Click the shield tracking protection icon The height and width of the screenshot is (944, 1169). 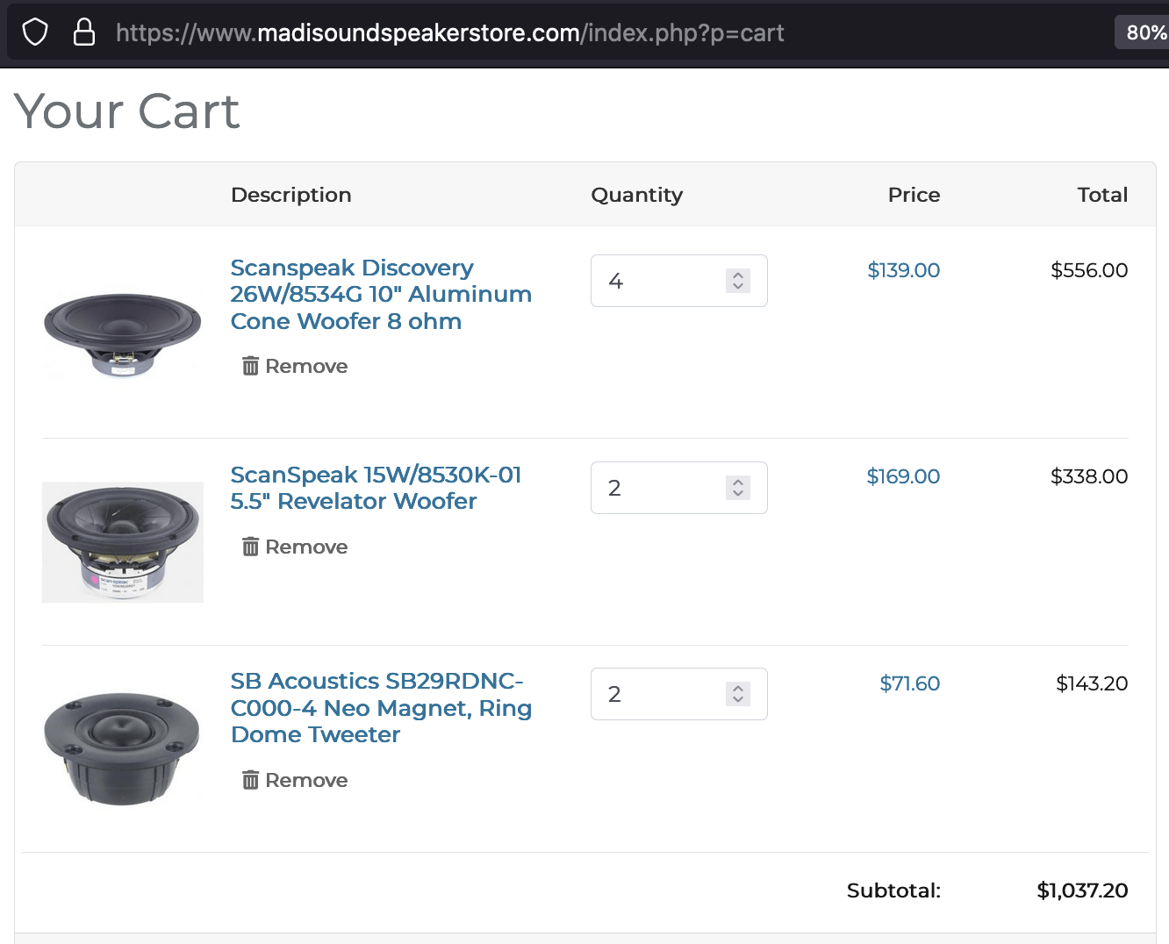35,32
